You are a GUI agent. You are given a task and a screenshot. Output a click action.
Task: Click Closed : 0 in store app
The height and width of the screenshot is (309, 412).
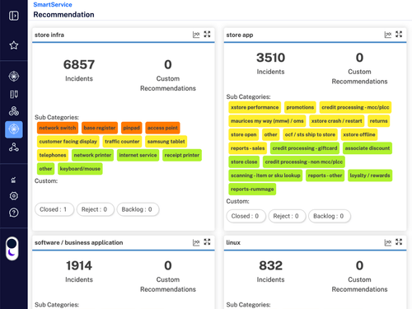pos(246,216)
